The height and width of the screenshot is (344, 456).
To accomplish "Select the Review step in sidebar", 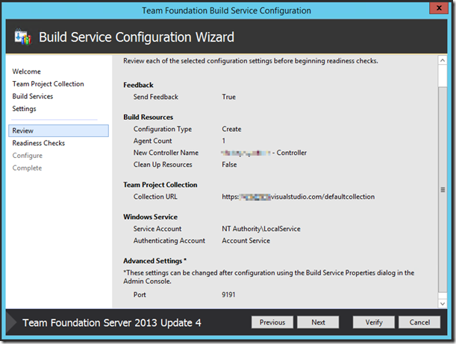I will coord(59,130).
